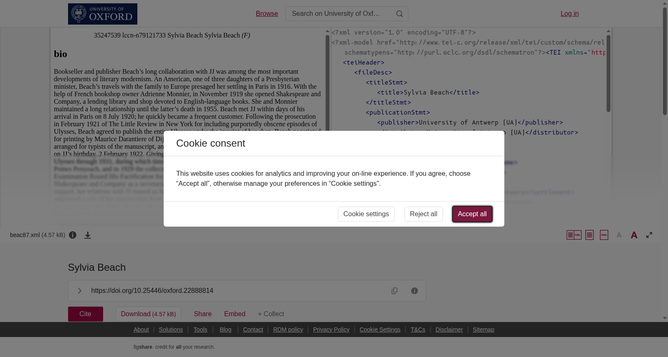Click the Sylvia Beach item title
The image size is (668, 357).
click(97, 267)
